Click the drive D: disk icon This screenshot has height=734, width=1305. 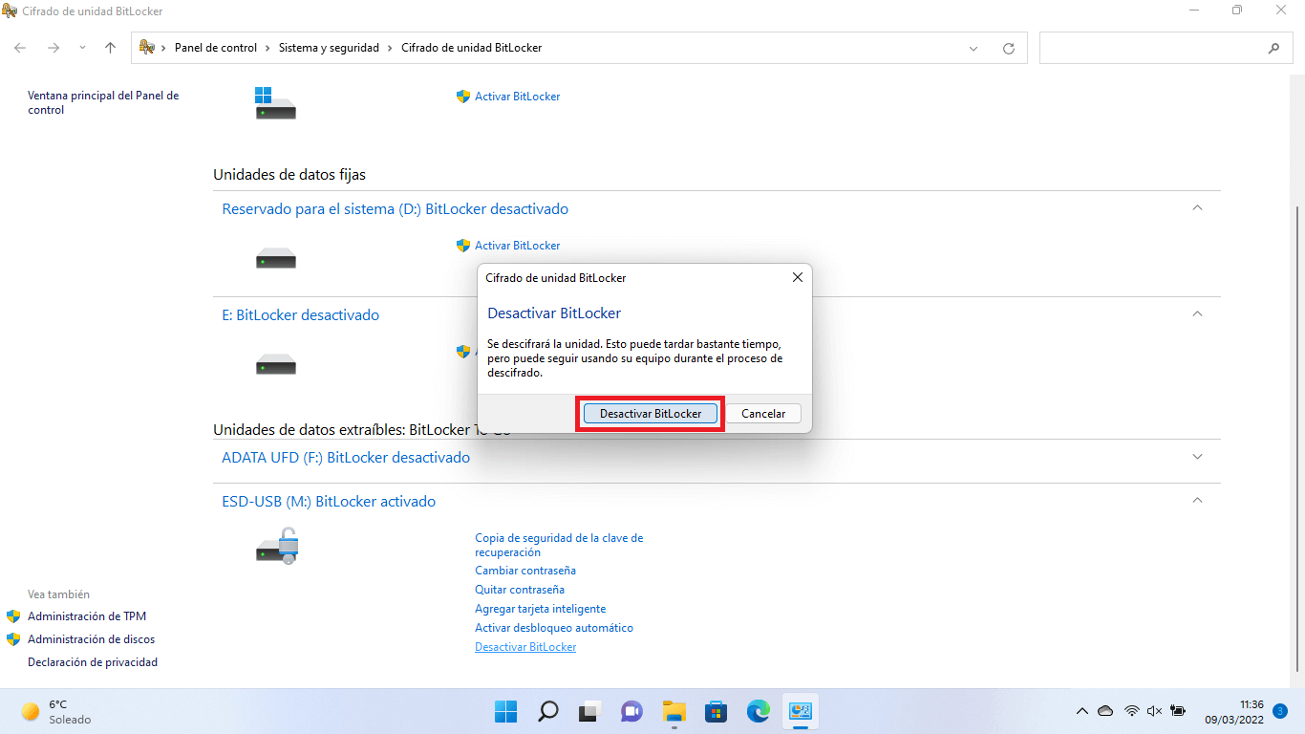(x=276, y=258)
